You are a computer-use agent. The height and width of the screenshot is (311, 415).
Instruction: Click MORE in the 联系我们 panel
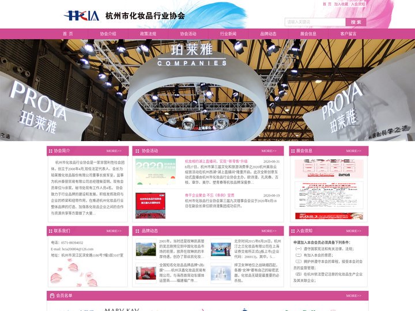pos(114,231)
